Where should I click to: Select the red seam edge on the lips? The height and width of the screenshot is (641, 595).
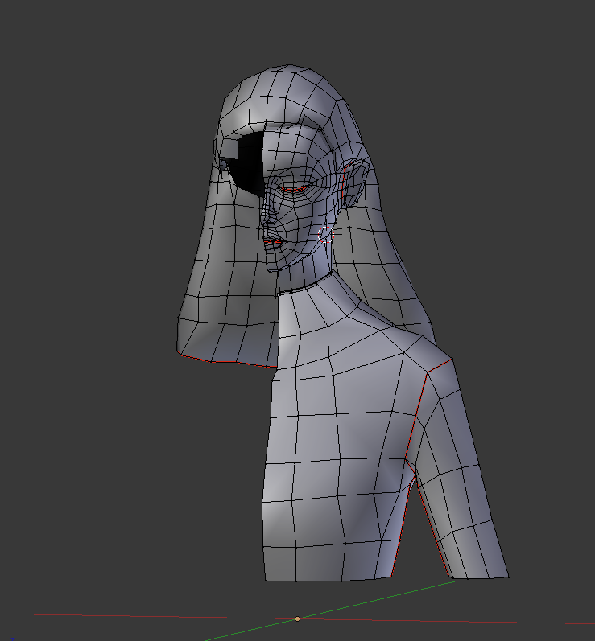click(271, 241)
